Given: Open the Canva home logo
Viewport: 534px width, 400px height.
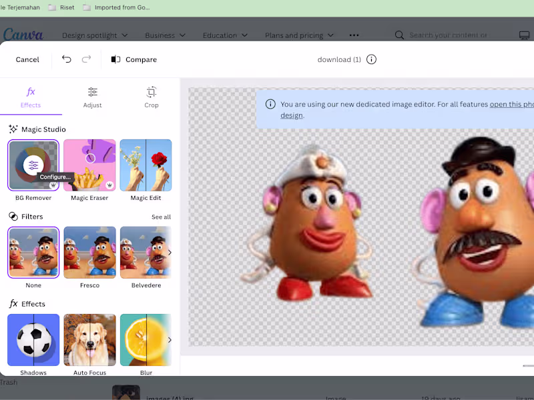Looking at the screenshot, I should (x=23, y=35).
